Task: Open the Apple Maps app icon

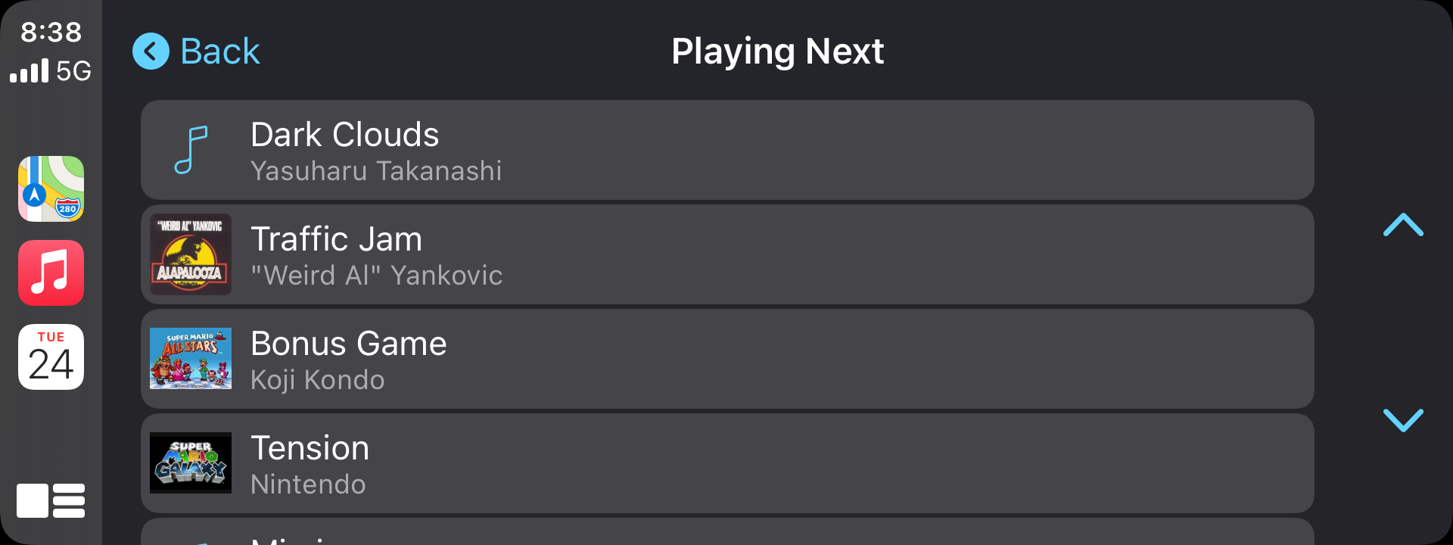Action: click(x=51, y=188)
